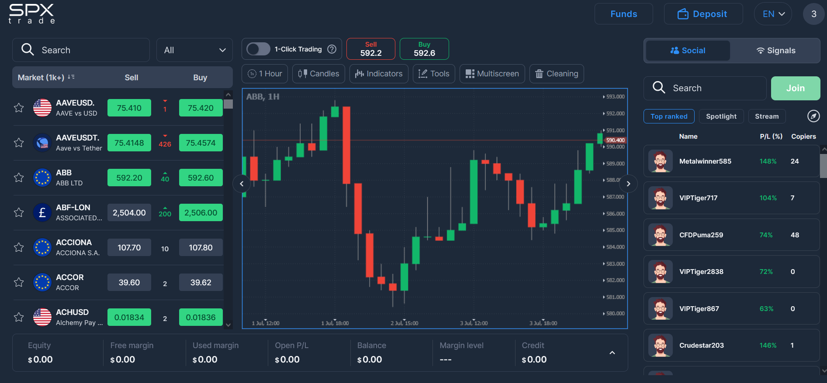This screenshot has height=383, width=827.
Task: Open Multiscreen layout options
Action: (x=492, y=74)
